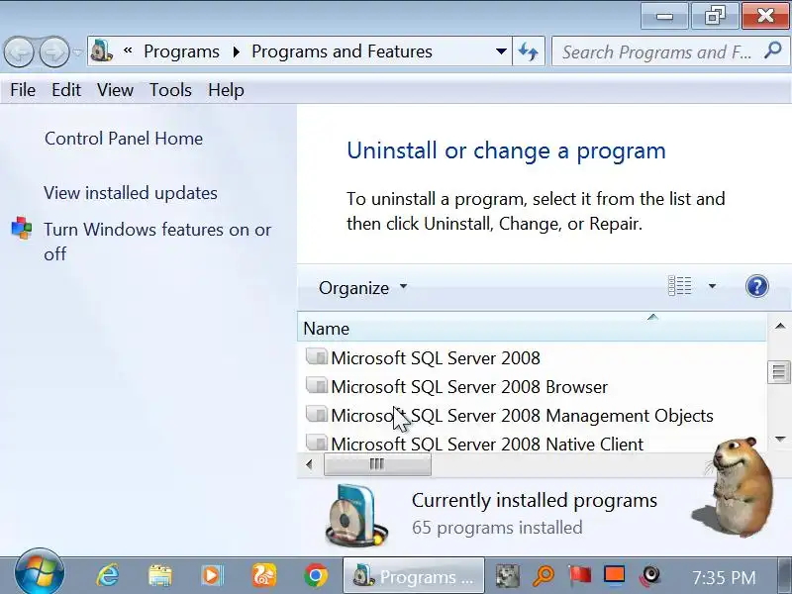This screenshot has width=792, height=594.
Task: Launch Google Chrome from the taskbar
Action: click(x=316, y=575)
